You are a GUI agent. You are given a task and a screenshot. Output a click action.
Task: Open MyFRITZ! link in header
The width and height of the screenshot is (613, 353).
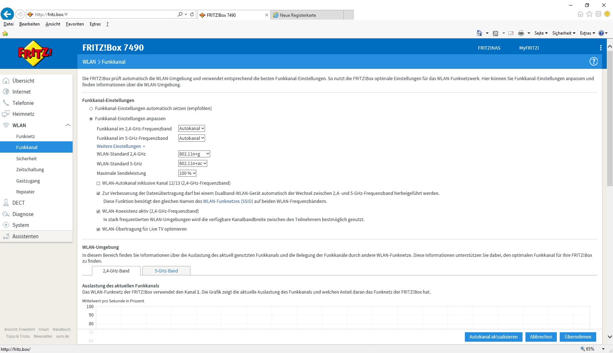[529, 48]
